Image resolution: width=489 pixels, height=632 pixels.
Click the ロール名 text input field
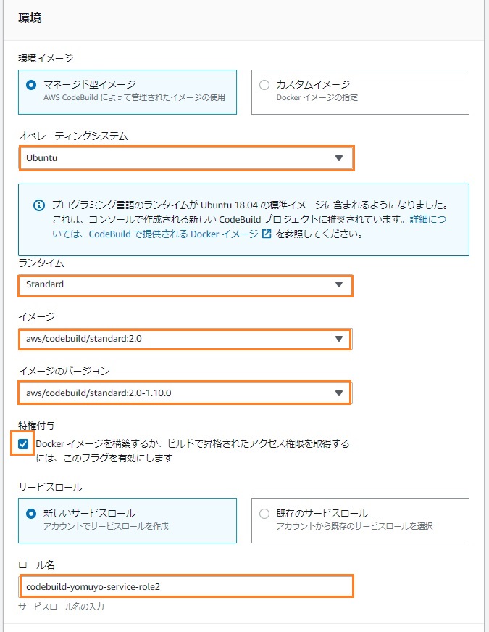[x=186, y=586]
